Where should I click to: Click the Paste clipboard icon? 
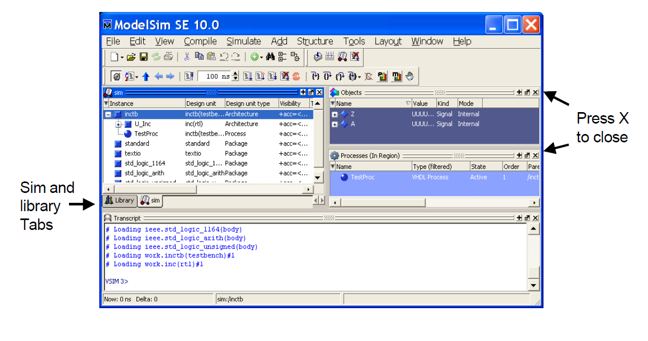[211, 57]
